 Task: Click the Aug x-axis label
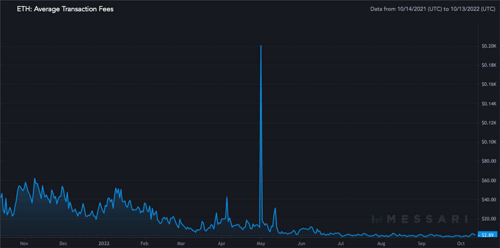[382, 243]
